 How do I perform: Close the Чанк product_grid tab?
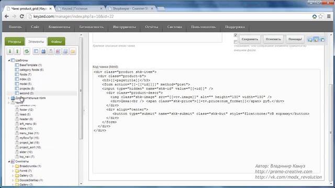click(x=50, y=8)
